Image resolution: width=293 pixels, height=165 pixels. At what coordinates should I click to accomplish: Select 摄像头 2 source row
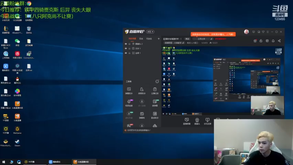[x=142, y=44]
